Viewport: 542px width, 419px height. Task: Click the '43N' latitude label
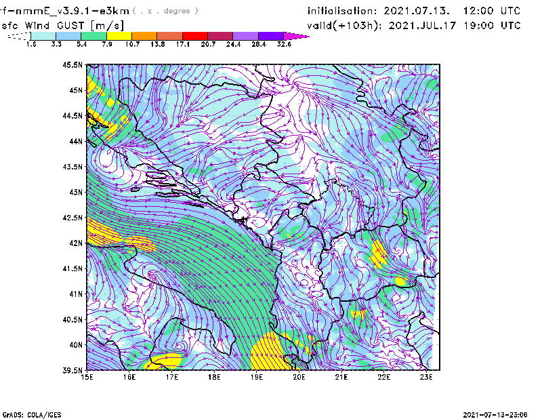[x=76, y=192]
